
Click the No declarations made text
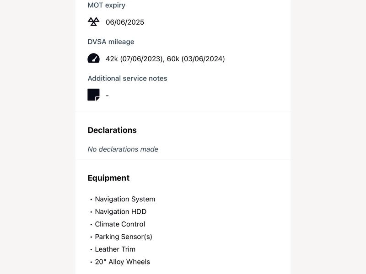[123, 149]
